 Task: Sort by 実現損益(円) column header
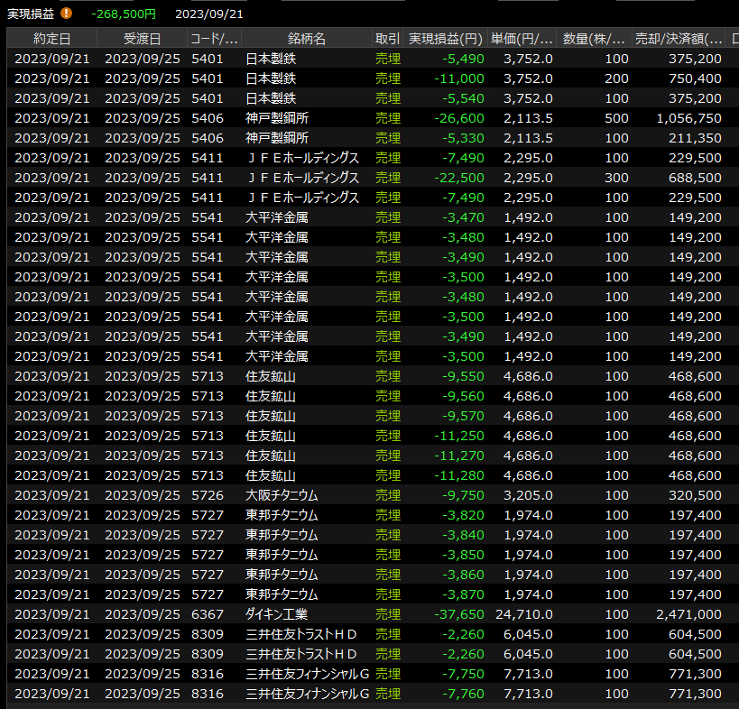pyautogui.click(x=446, y=39)
